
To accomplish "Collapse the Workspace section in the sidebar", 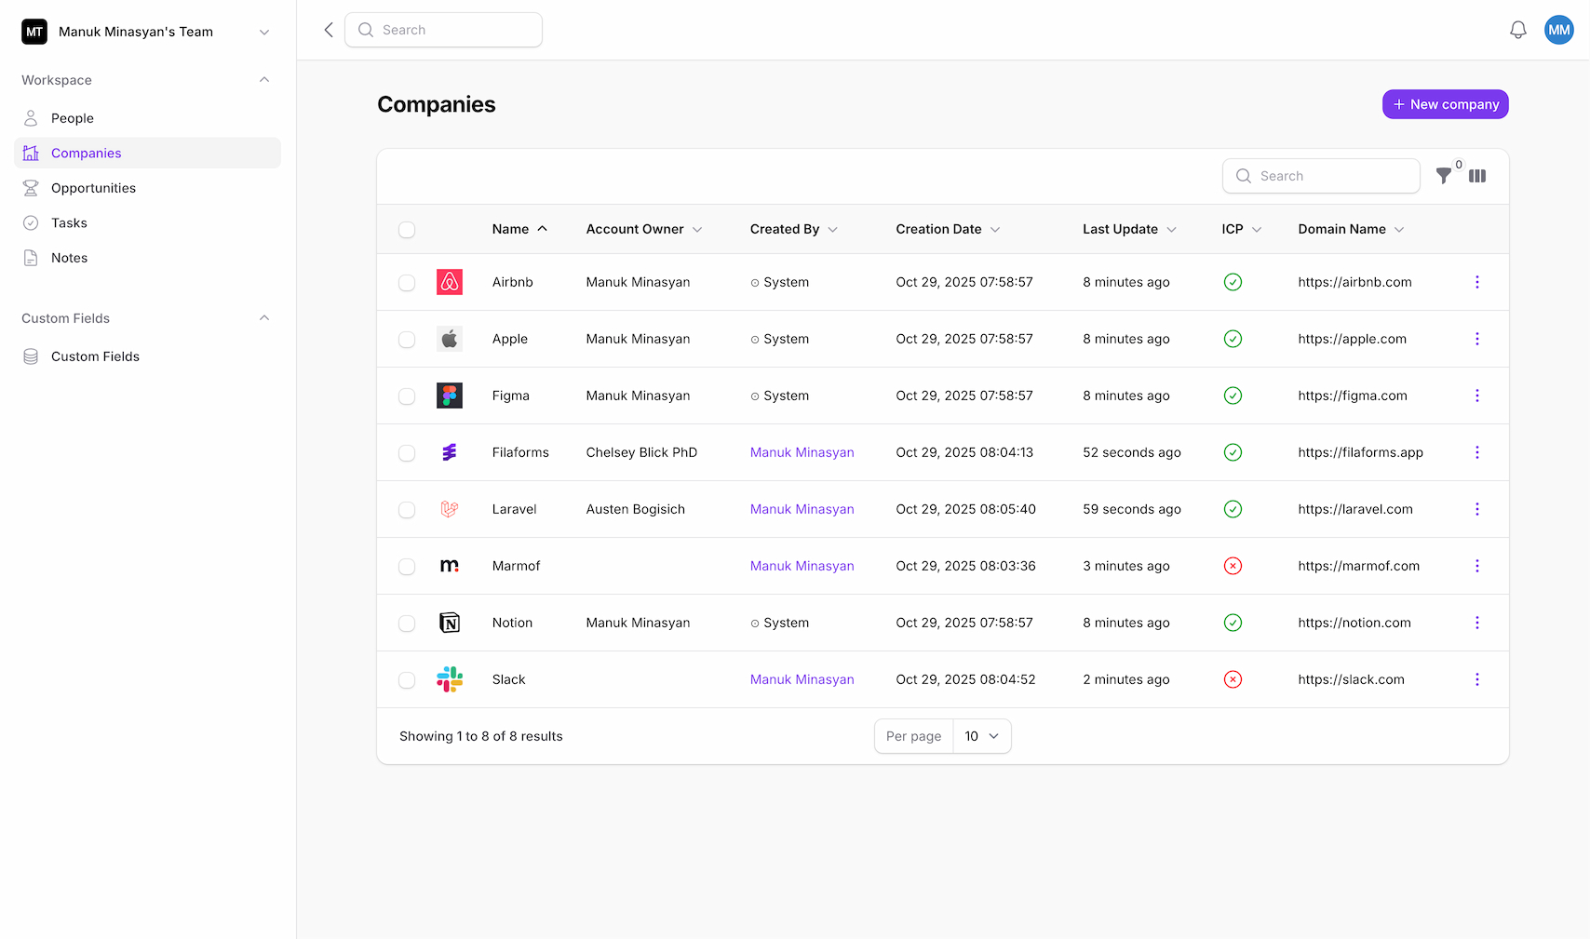I will [x=264, y=79].
